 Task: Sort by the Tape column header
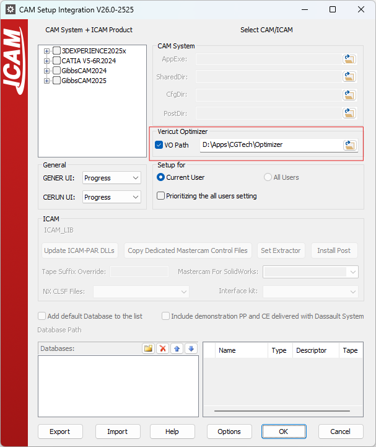point(351,350)
